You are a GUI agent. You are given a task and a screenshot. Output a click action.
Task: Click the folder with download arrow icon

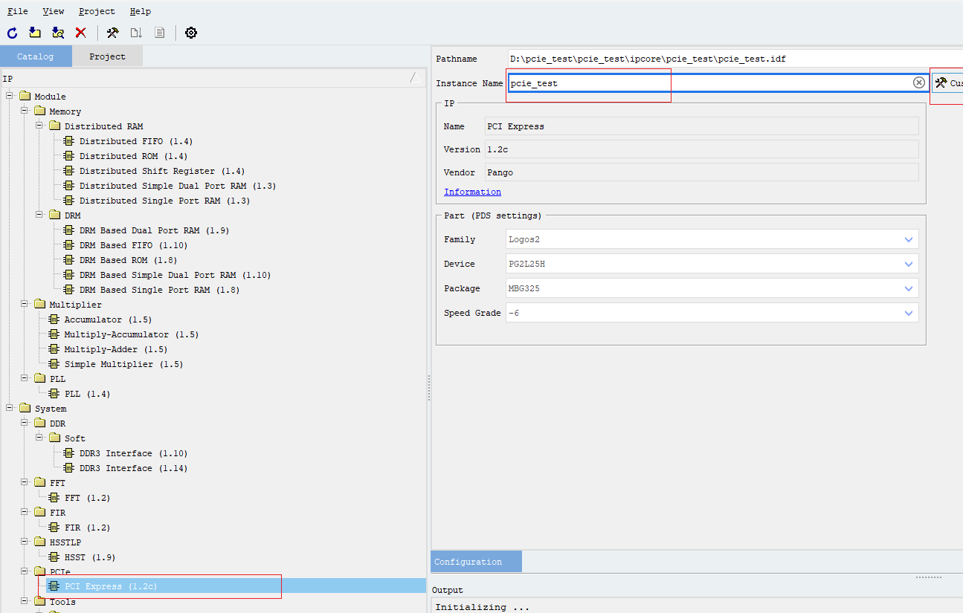[35, 33]
